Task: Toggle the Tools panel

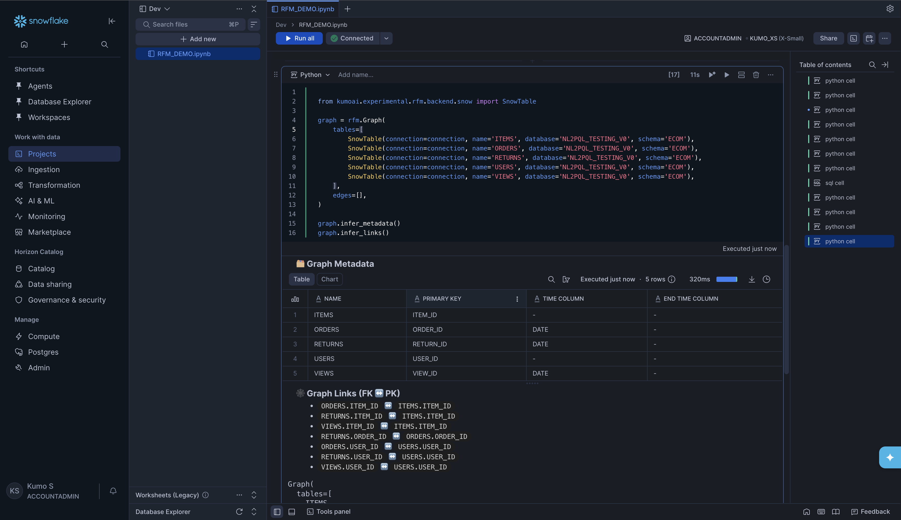Action: (x=328, y=511)
